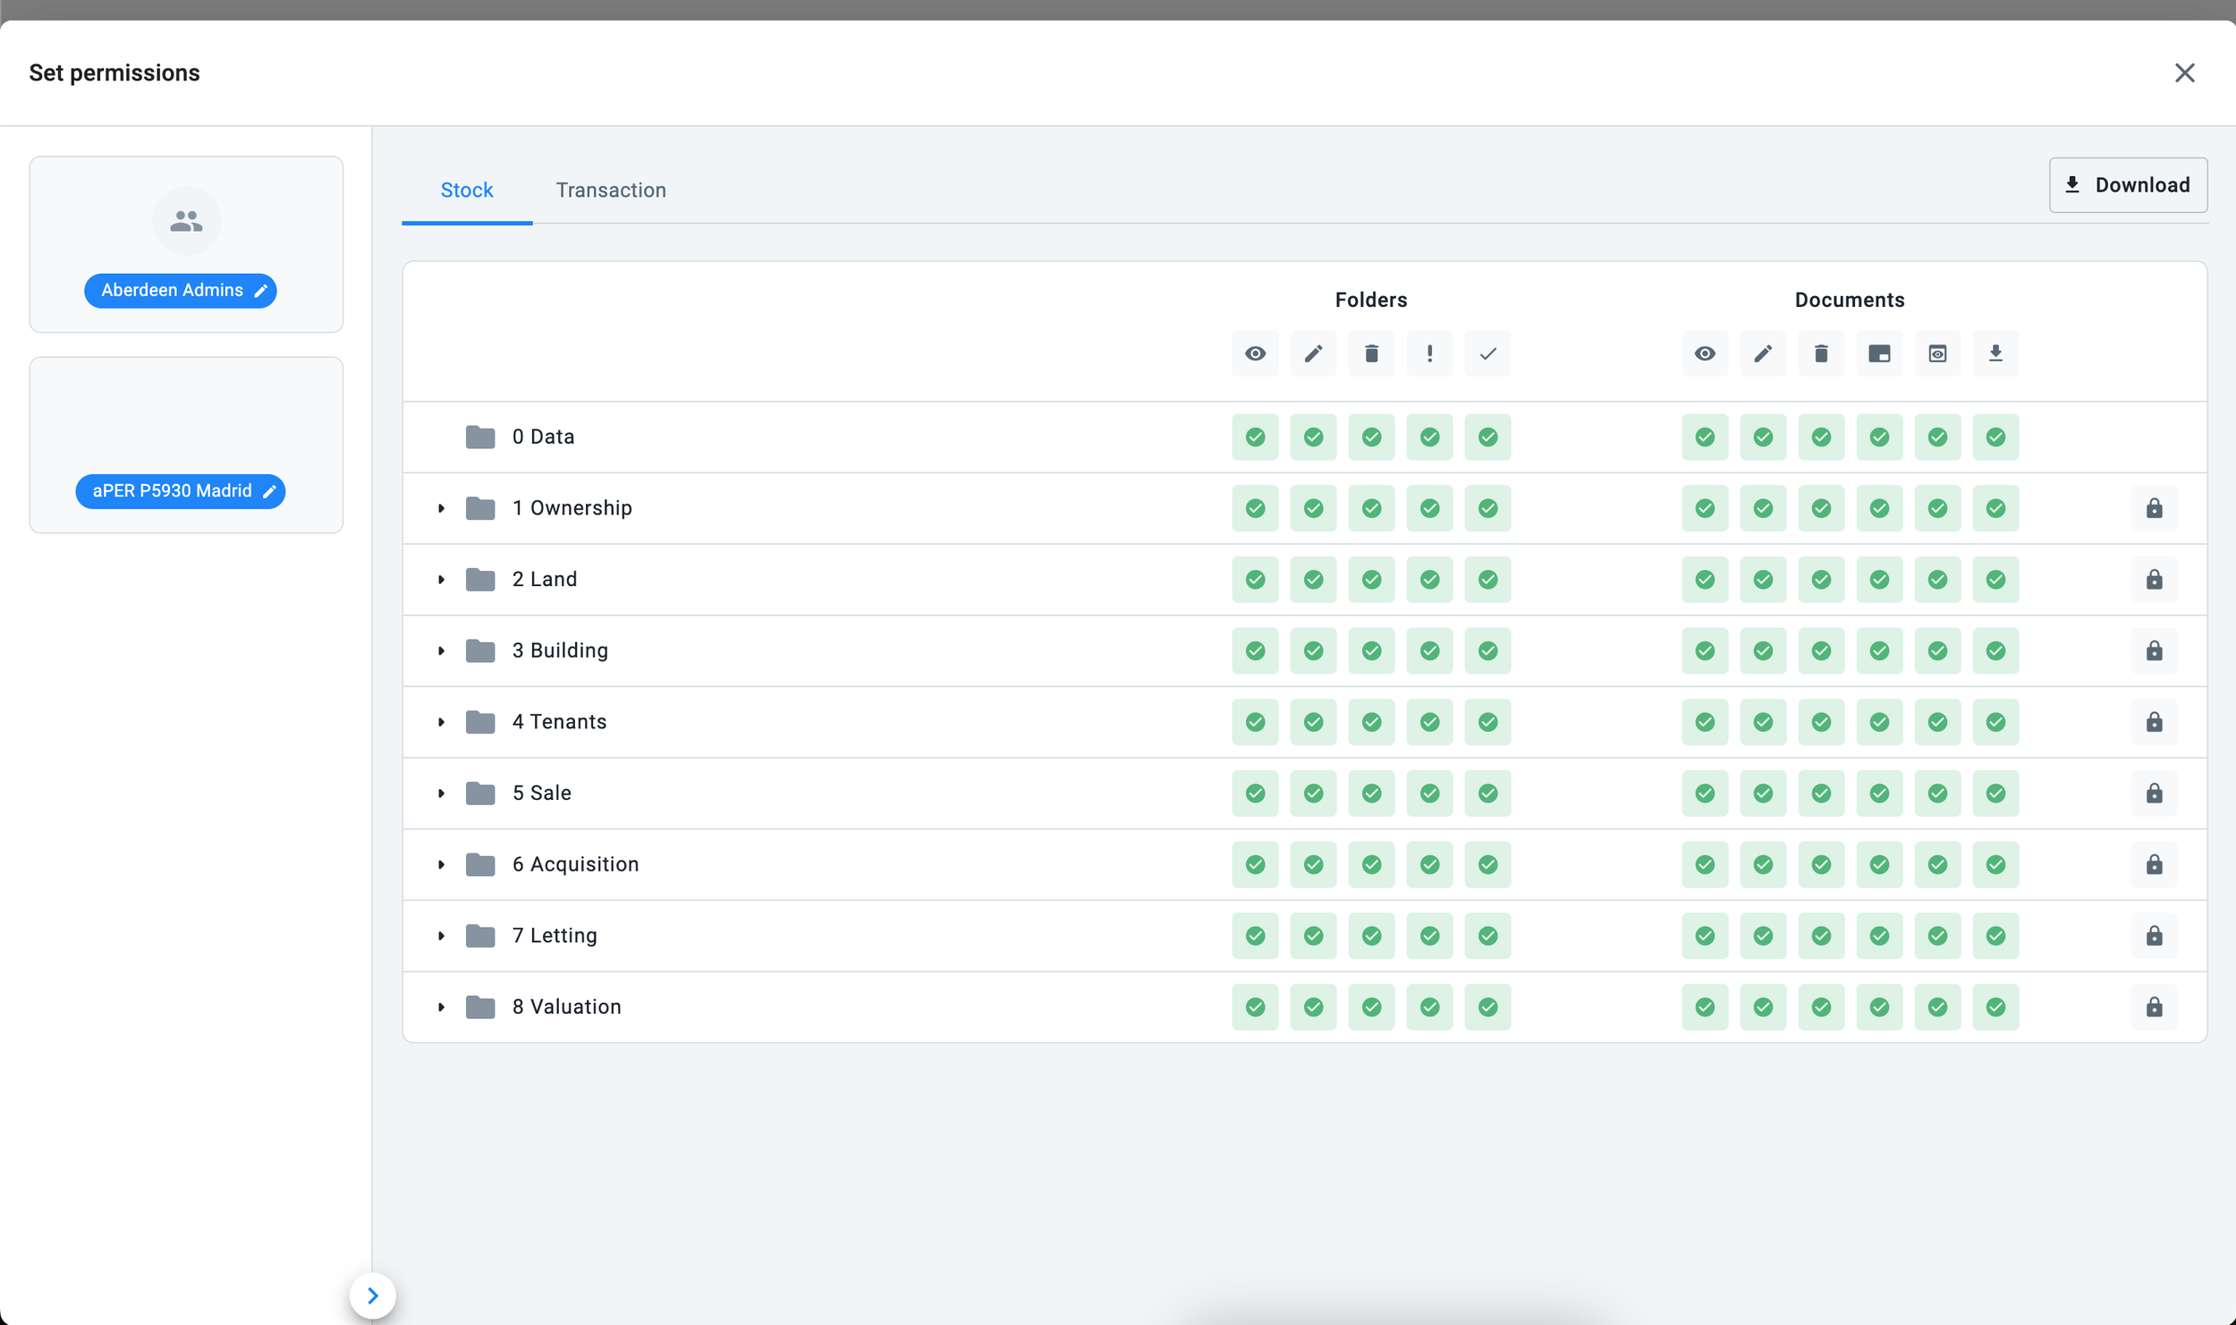2236x1325 pixels.
Task: Toggle folder view permission for 0 Data
Action: 1255,437
